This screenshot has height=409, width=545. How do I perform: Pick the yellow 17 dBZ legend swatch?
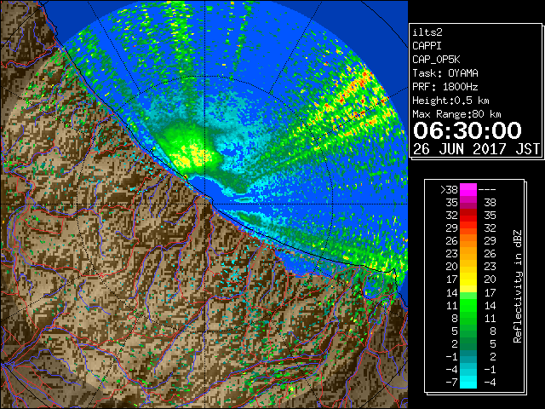tap(468, 279)
